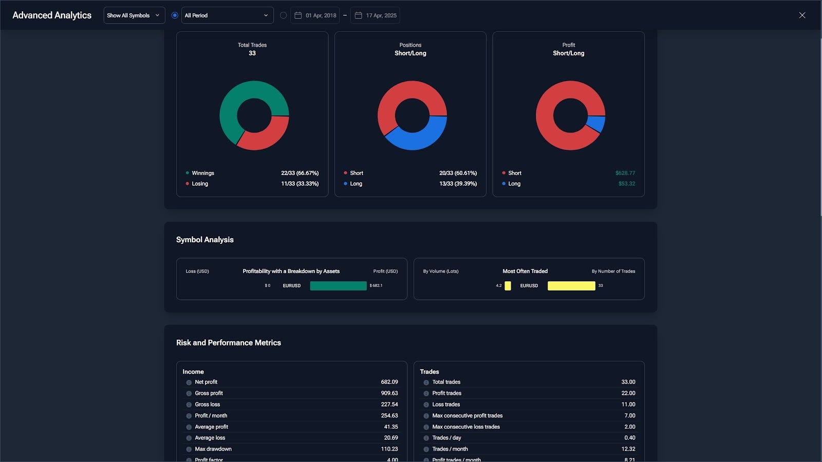Click calendar icon in end date field

(359, 15)
